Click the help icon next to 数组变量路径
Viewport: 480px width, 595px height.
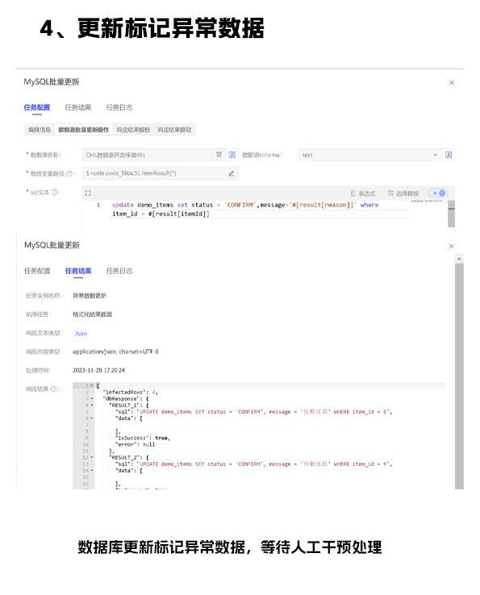[69, 173]
